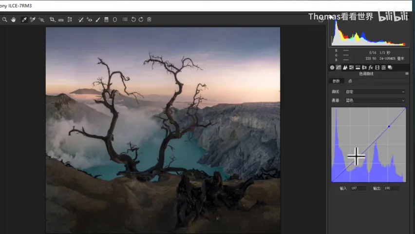Screen dimensions: 415x234
Task: Open the 色调曲线 panel options menu
Action: [407, 74]
